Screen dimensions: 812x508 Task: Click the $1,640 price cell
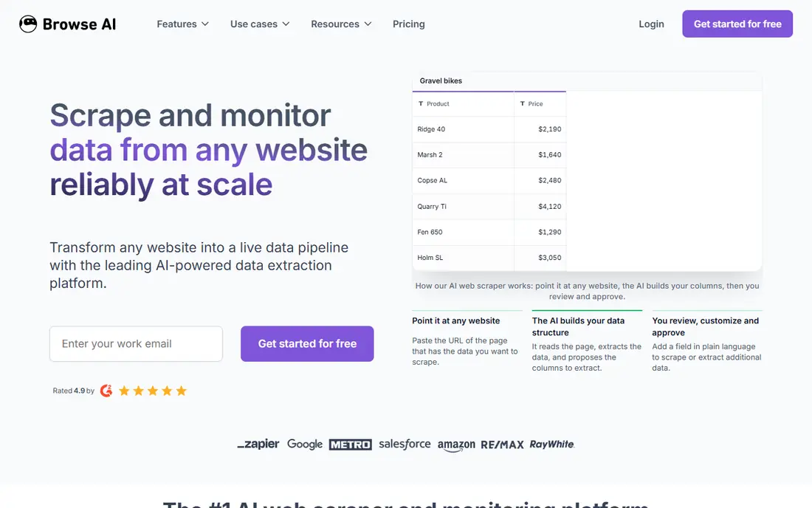pos(540,155)
